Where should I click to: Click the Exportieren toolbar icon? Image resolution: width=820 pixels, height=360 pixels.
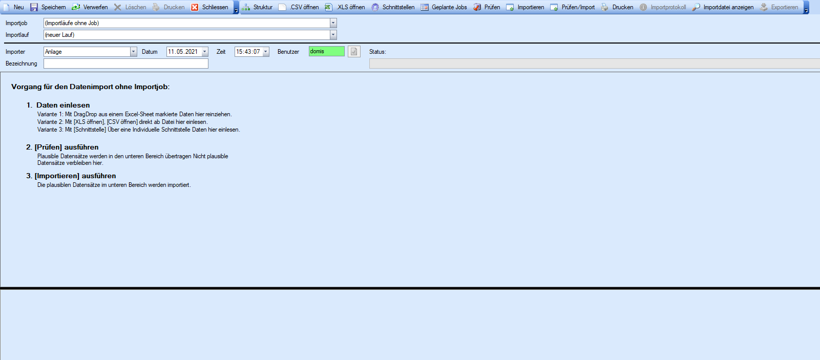tap(764, 7)
